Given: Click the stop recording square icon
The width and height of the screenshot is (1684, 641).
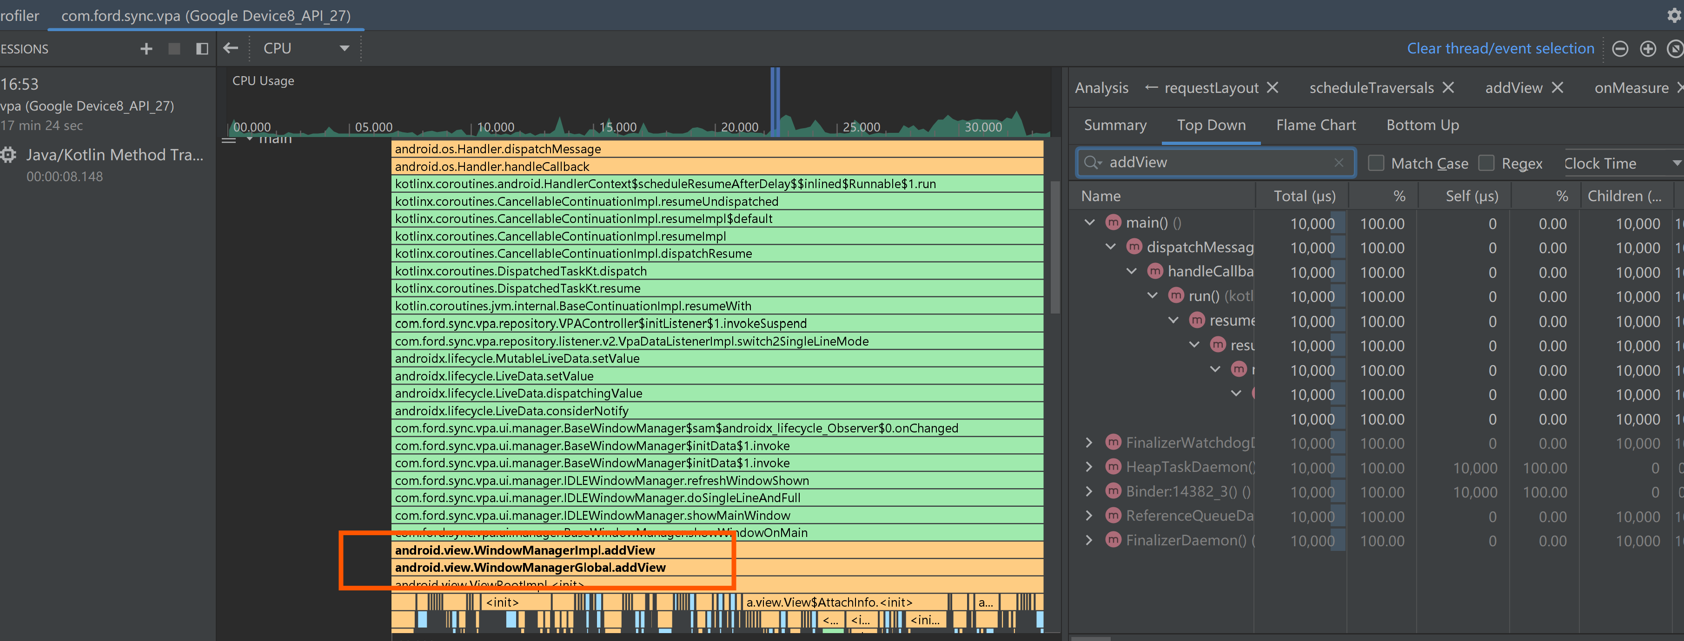Looking at the screenshot, I should (x=174, y=49).
